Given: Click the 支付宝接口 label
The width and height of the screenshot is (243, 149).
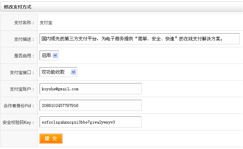Looking at the screenshot, I should 22,72.
